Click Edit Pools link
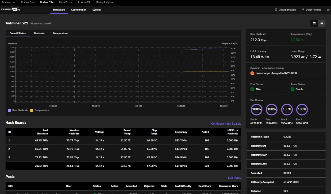 coord(234,178)
